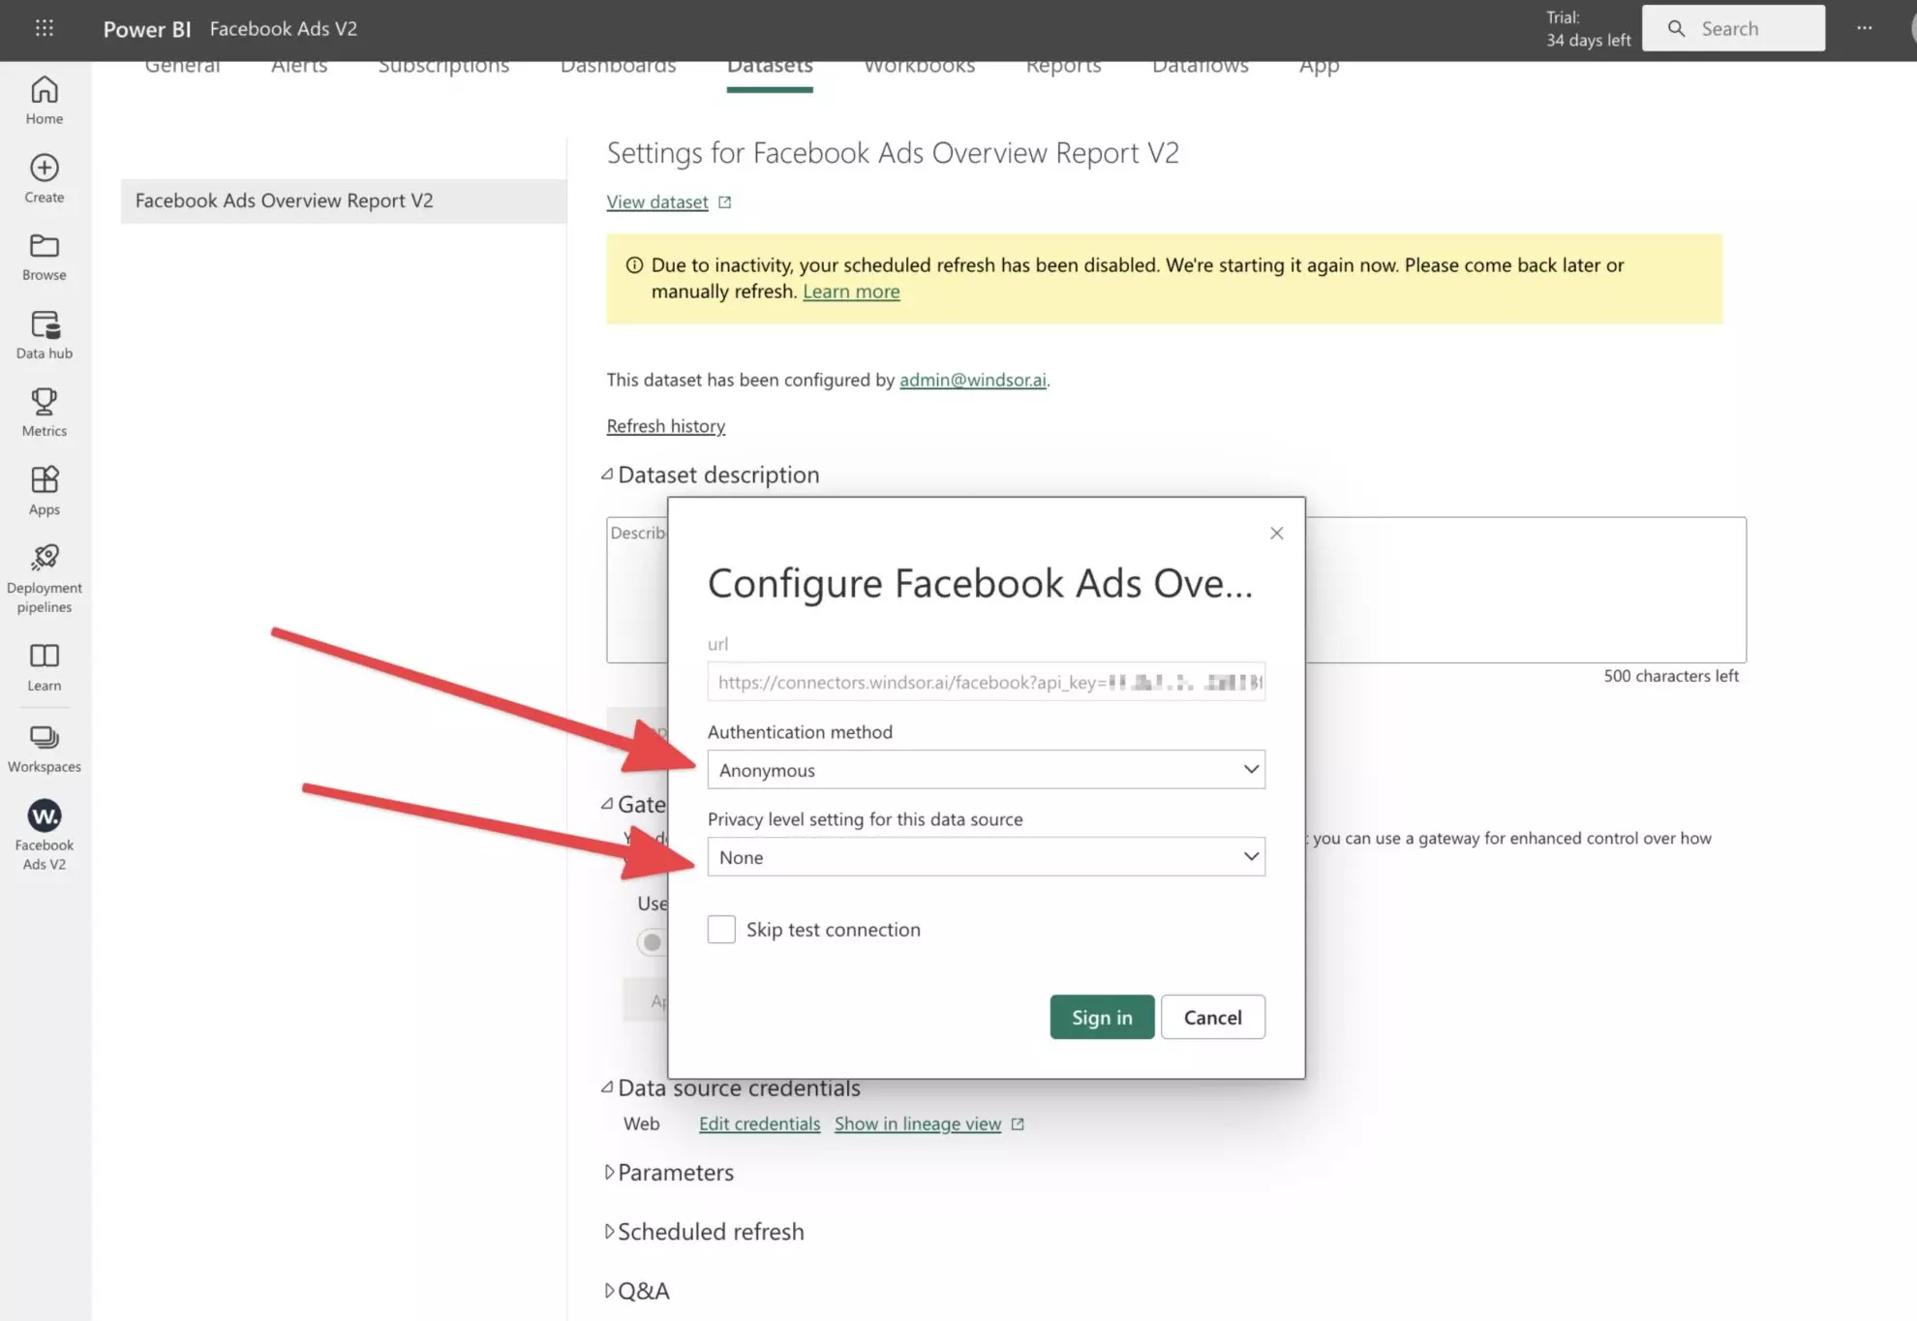Open View dataset link
Image resolution: width=1917 pixels, height=1321 pixels.
click(x=657, y=202)
